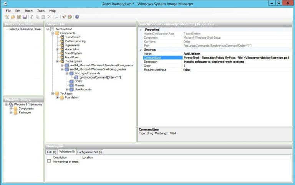Image resolution: width=295 pixels, height=185 pixels.
Task: Maximize the Windows System Image Manager window
Action: 279,3
